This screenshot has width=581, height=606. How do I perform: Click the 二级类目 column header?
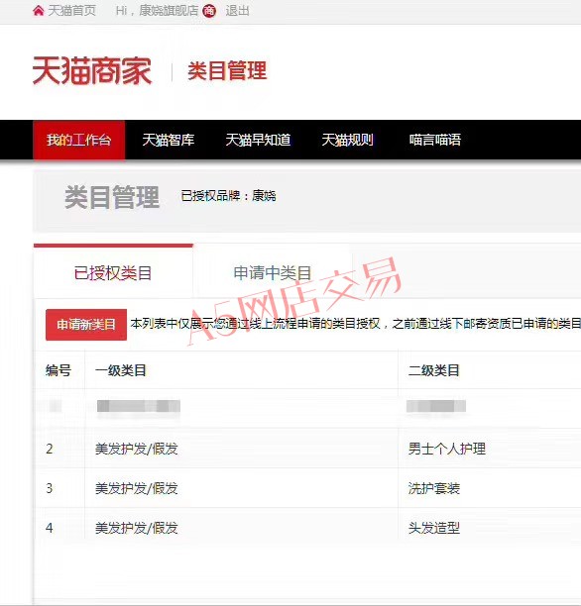pyautogui.click(x=434, y=370)
